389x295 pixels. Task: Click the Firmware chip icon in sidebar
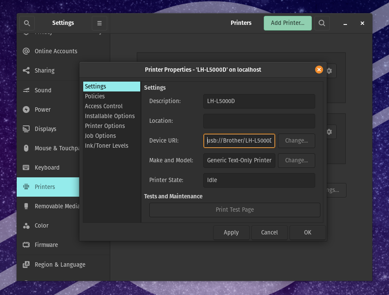coord(26,245)
